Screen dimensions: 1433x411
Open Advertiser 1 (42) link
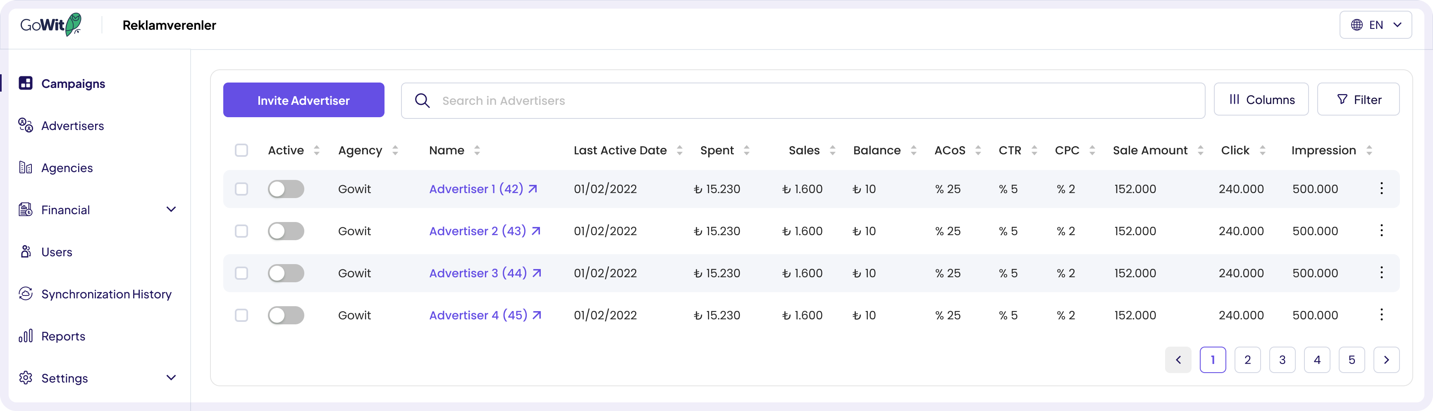click(x=476, y=189)
